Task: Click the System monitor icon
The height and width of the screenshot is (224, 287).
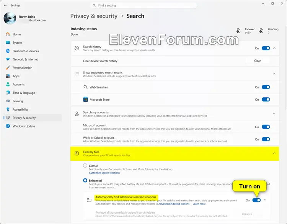Action: point(8,43)
